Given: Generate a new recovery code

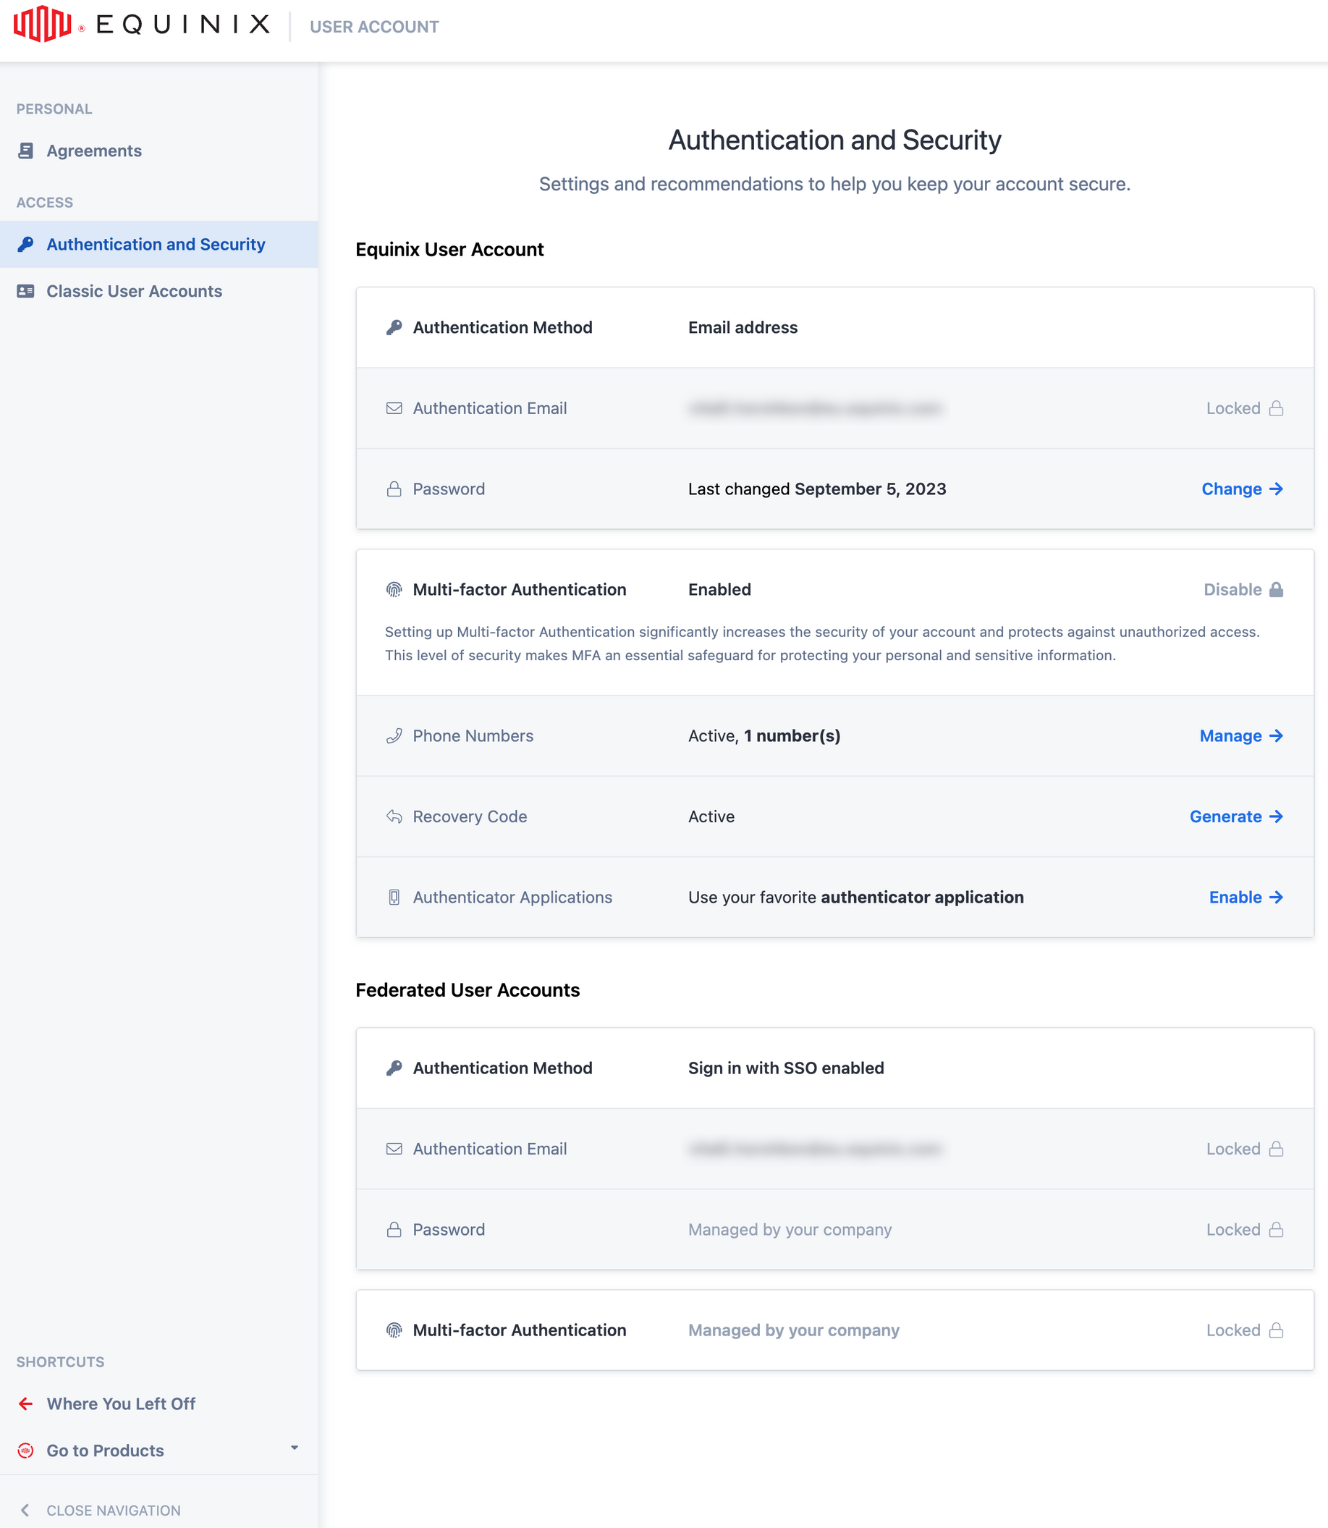Looking at the screenshot, I should (1236, 816).
